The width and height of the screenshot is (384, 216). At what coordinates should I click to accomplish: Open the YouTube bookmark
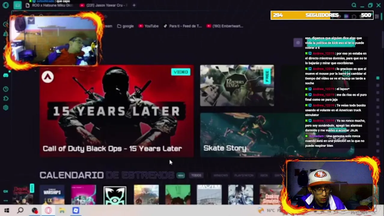click(148, 26)
